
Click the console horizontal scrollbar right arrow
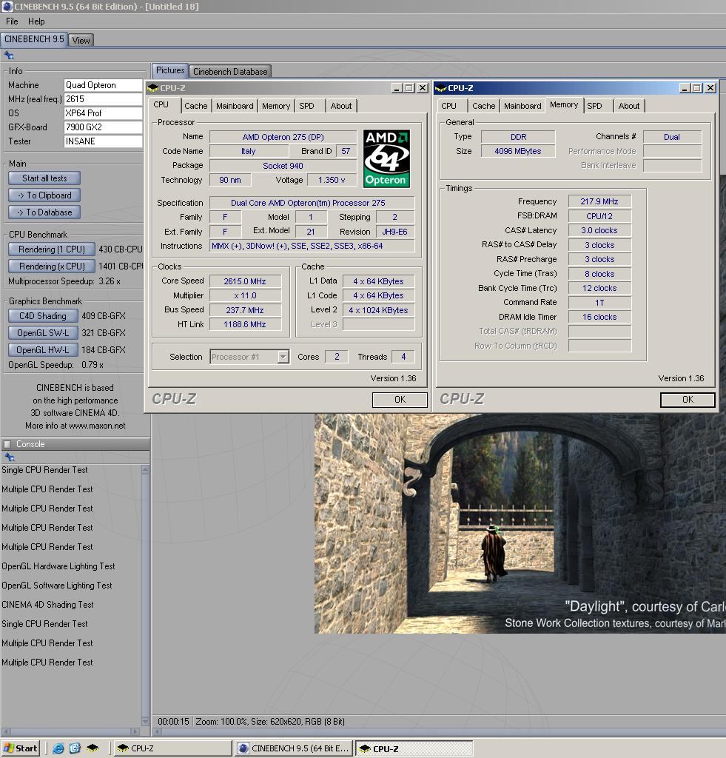point(135,731)
